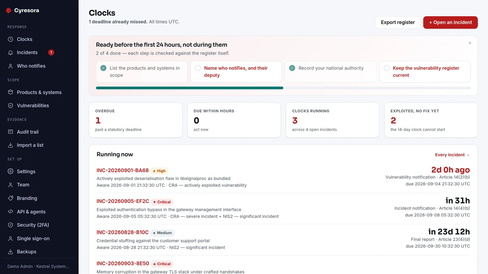
Task: Click 'due 2026-09-04 21:32:30 UTC' text
Action: click(x=437, y=184)
